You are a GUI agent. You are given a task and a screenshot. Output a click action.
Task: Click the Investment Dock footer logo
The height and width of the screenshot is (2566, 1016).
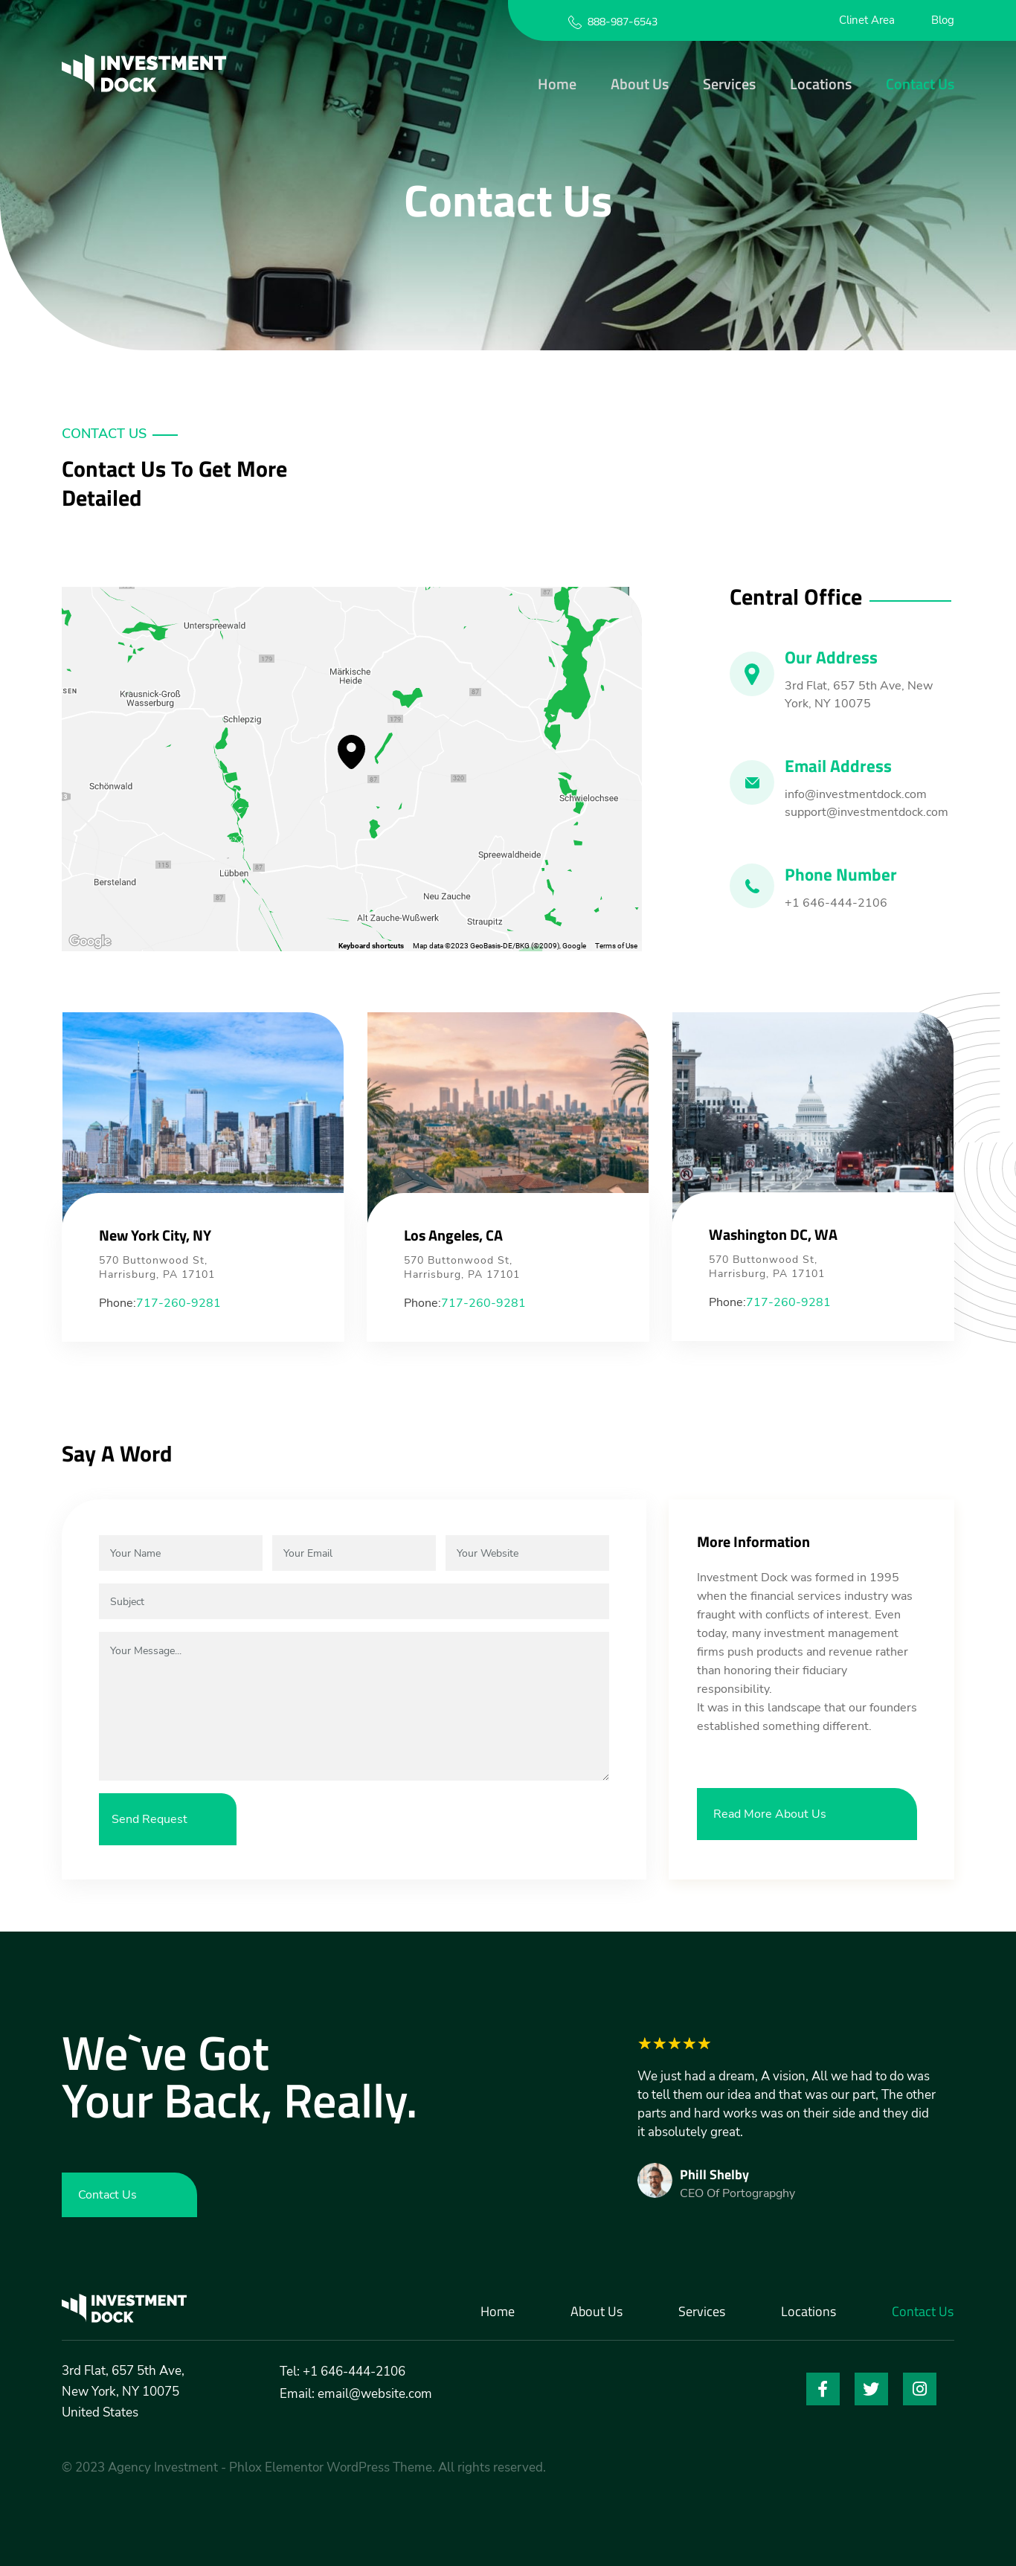[x=124, y=2308]
